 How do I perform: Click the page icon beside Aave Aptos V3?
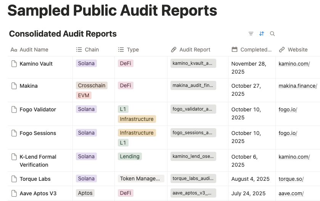pyautogui.click(x=14, y=193)
